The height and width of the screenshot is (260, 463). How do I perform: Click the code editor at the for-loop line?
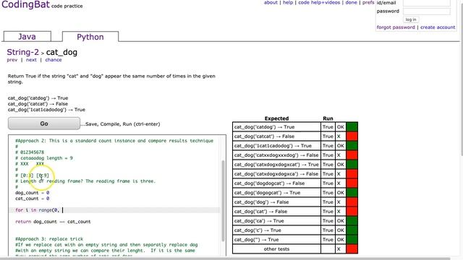click(x=115, y=210)
